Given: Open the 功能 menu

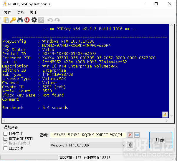Looking at the screenshot, I should (x=21, y=12).
